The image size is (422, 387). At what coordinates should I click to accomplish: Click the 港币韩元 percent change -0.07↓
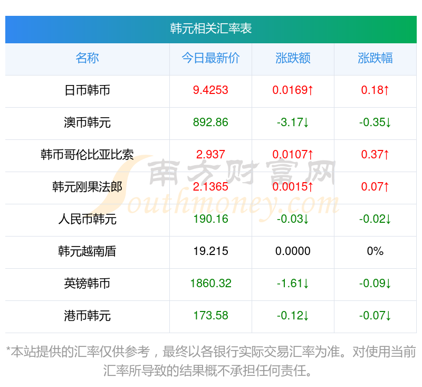point(375,316)
